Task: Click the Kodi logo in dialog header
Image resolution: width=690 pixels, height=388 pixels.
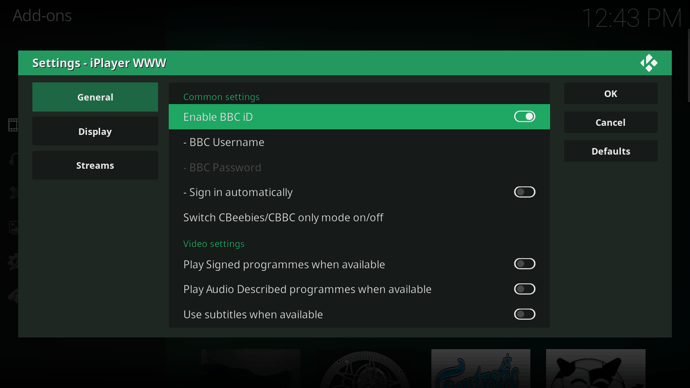Action: [x=649, y=63]
